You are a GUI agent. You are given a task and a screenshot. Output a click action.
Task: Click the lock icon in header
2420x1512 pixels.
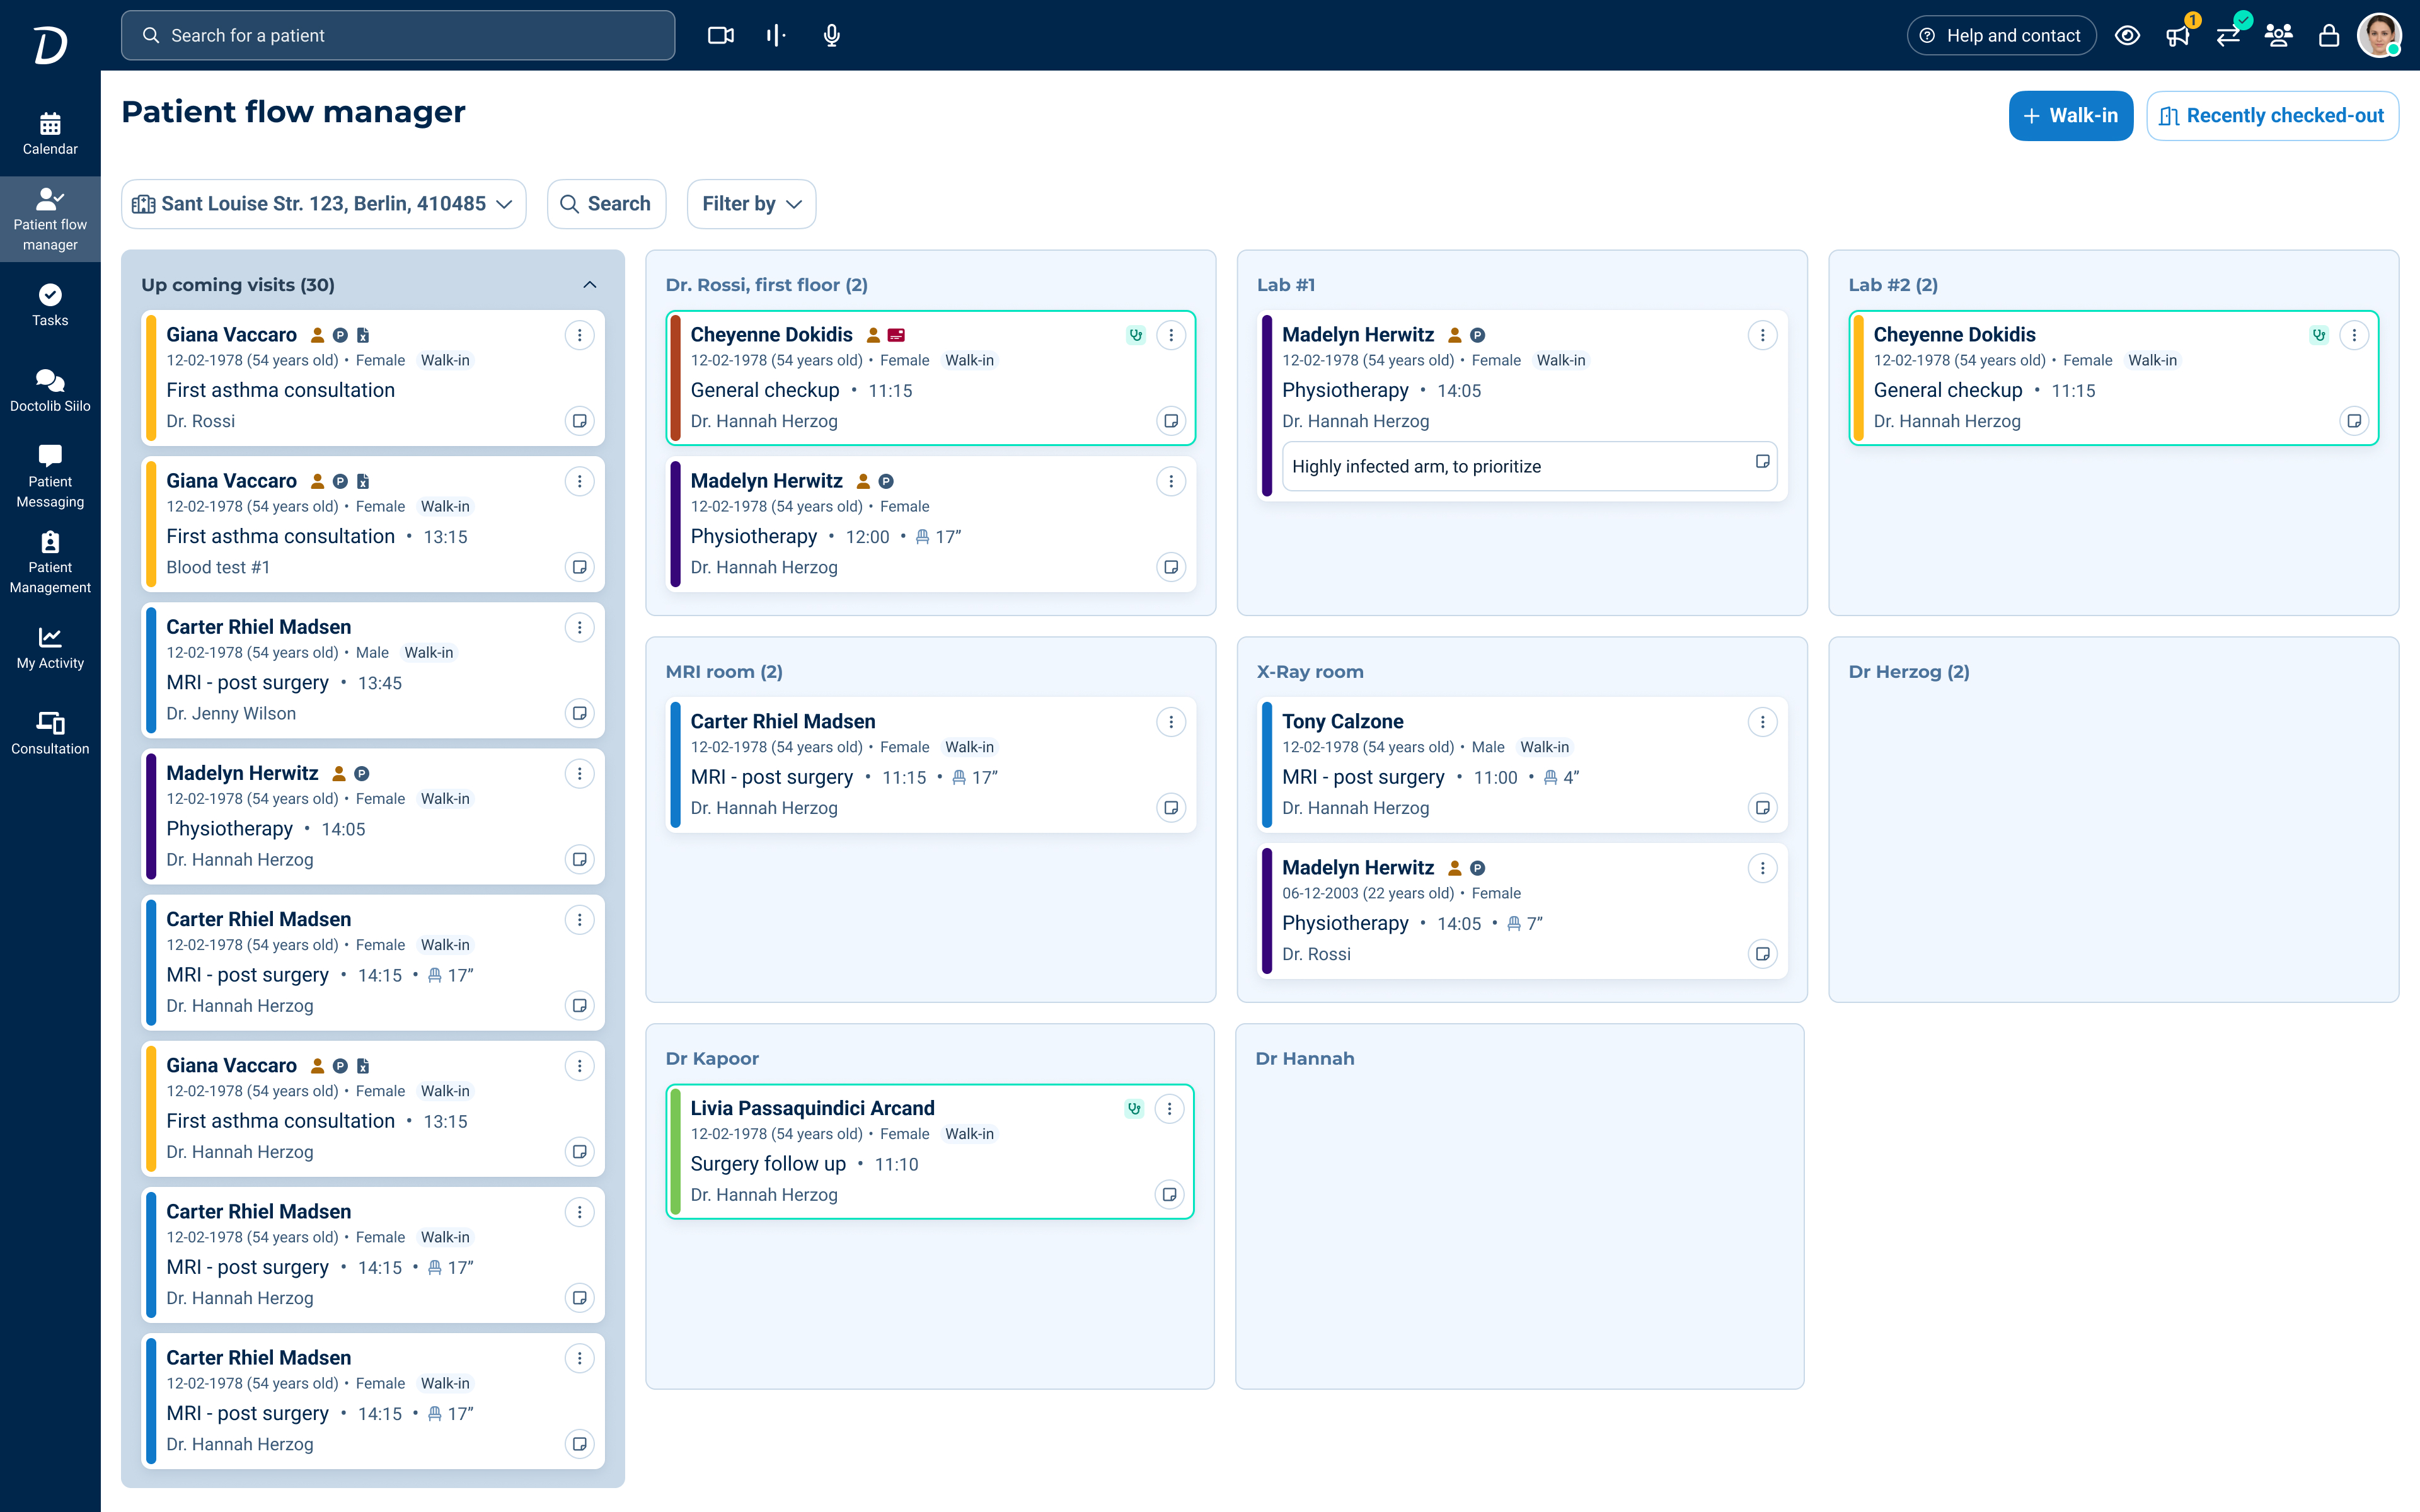(x=2329, y=36)
